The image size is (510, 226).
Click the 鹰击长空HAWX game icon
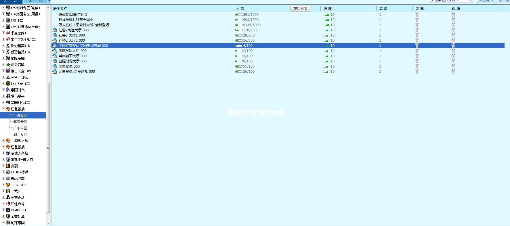(x=8, y=71)
